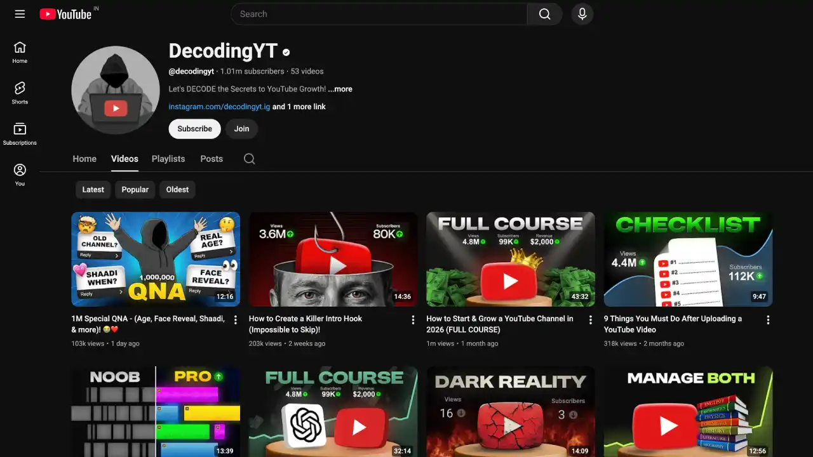813x457 pixels.
Task: Toggle the Latest filter chip
Action: [93, 189]
